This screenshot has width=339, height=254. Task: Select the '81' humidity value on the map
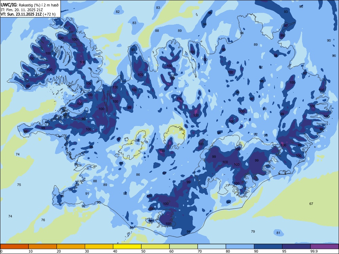click(x=278, y=233)
